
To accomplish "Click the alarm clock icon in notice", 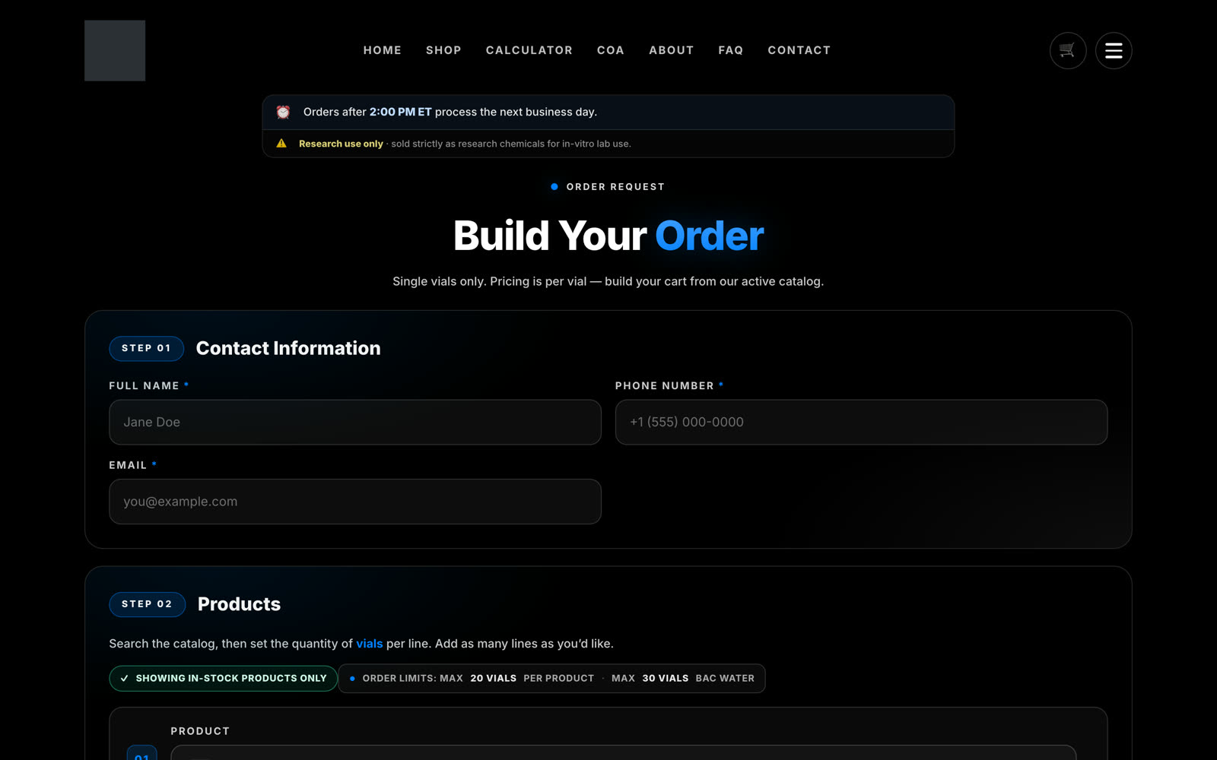I will pyautogui.click(x=283, y=112).
